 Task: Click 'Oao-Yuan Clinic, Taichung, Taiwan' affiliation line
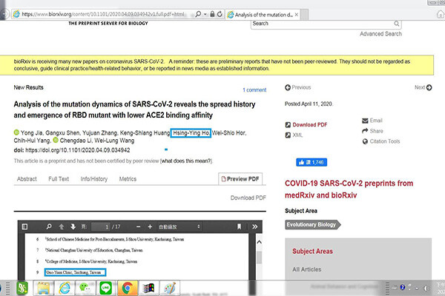pos(73,272)
